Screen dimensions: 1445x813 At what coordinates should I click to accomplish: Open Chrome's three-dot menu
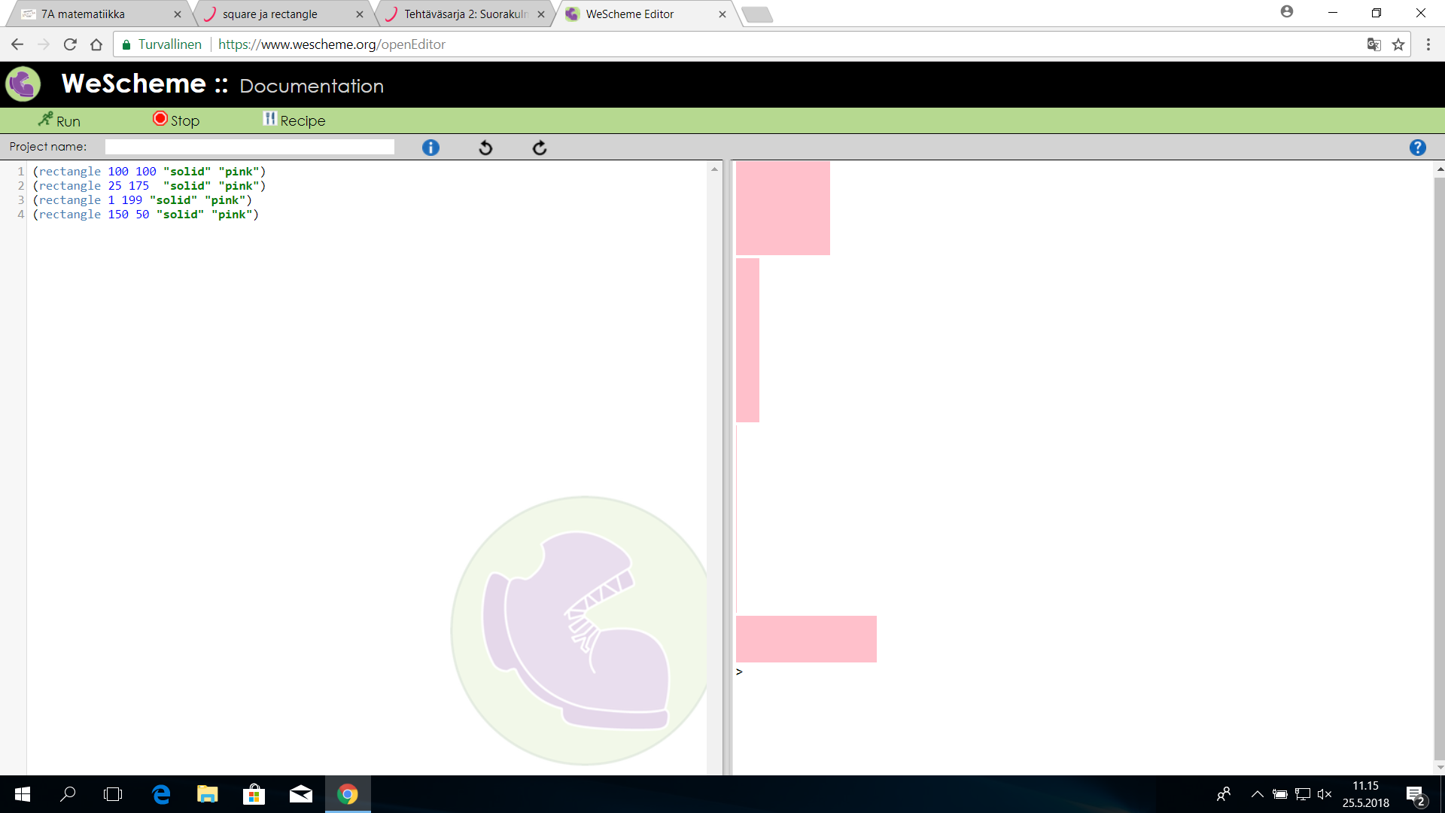(x=1428, y=44)
